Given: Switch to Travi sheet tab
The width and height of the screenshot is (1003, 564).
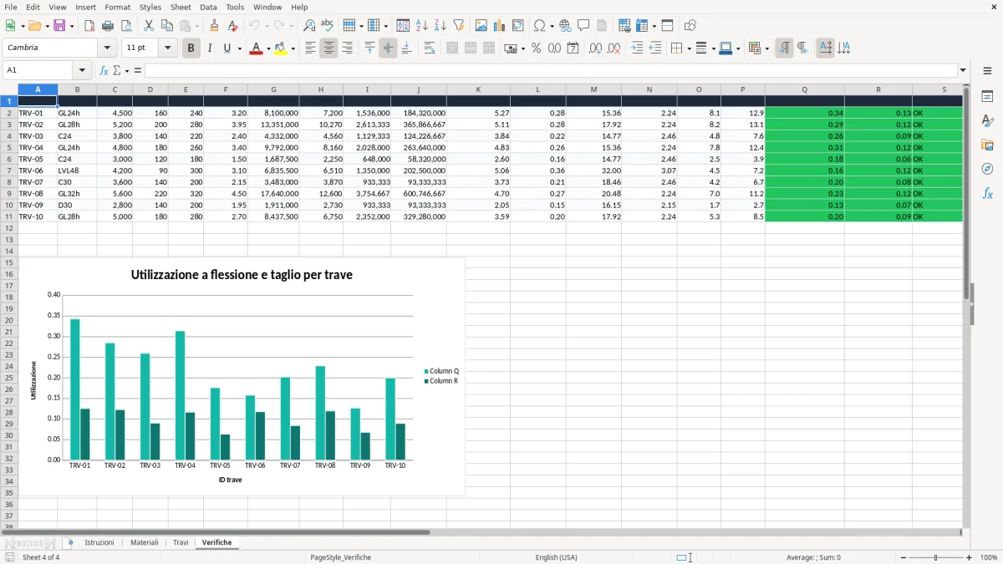Looking at the screenshot, I should (x=181, y=542).
